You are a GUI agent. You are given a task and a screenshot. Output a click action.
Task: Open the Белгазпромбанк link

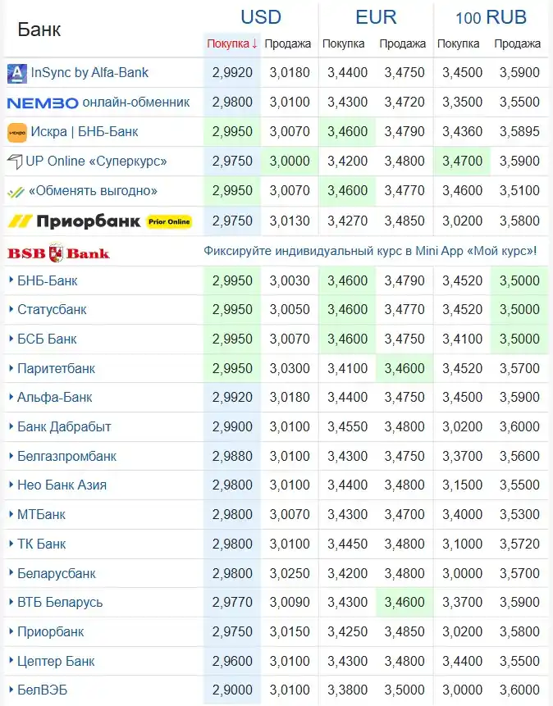click(66, 457)
